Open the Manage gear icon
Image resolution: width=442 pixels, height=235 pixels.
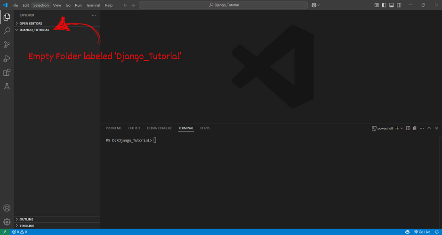7,222
